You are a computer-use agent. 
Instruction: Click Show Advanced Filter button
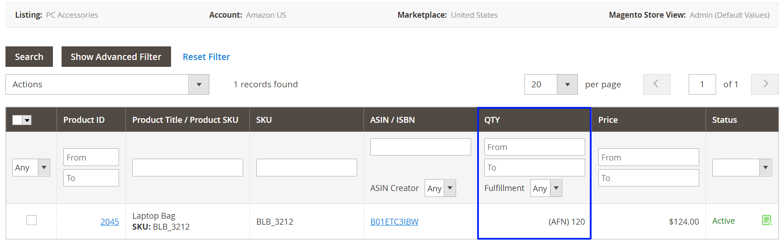[116, 57]
